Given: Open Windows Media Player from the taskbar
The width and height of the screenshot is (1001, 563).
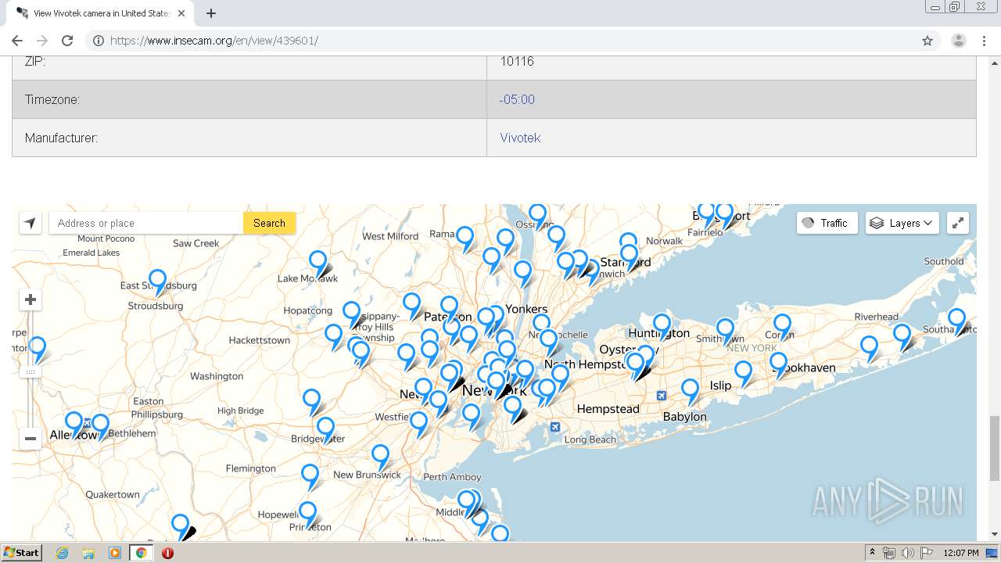Looking at the screenshot, I should click(x=115, y=553).
